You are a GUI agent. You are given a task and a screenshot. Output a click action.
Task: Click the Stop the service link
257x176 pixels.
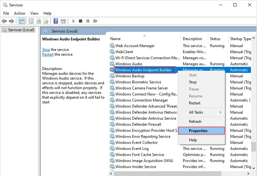coord(46,49)
